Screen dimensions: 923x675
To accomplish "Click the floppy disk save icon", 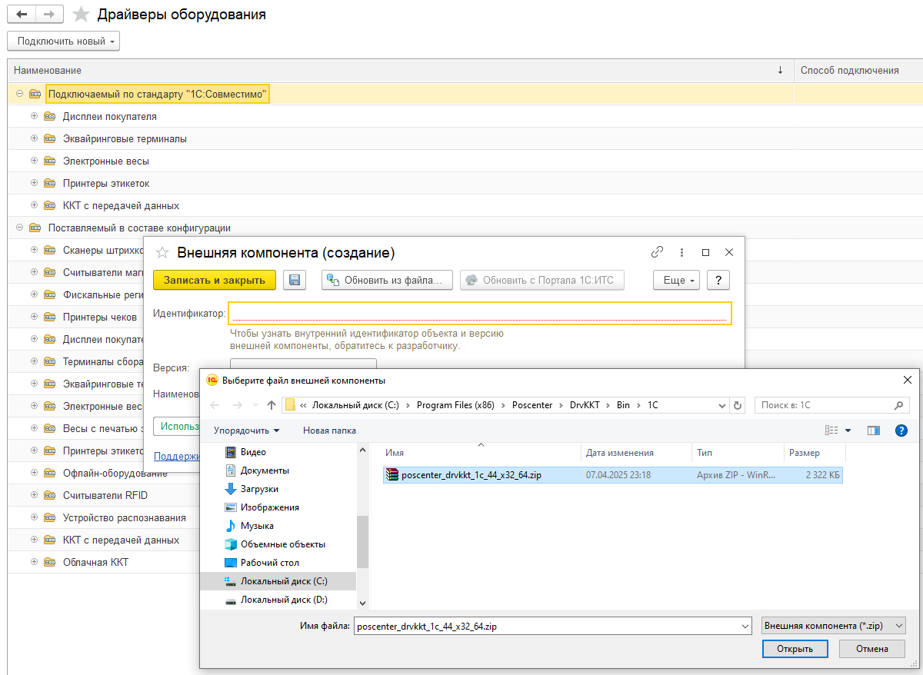I will [295, 280].
